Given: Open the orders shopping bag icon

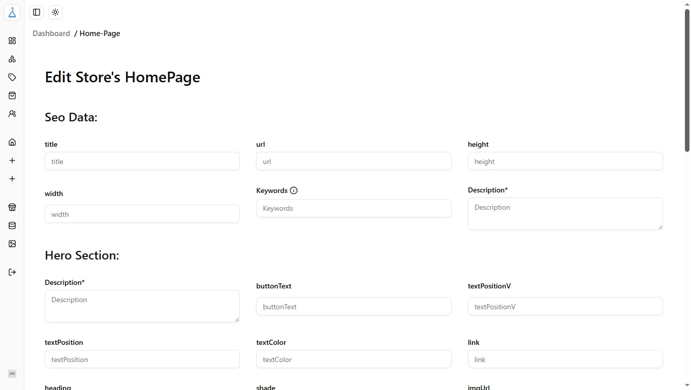Looking at the screenshot, I should pyautogui.click(x=12, y=95).
